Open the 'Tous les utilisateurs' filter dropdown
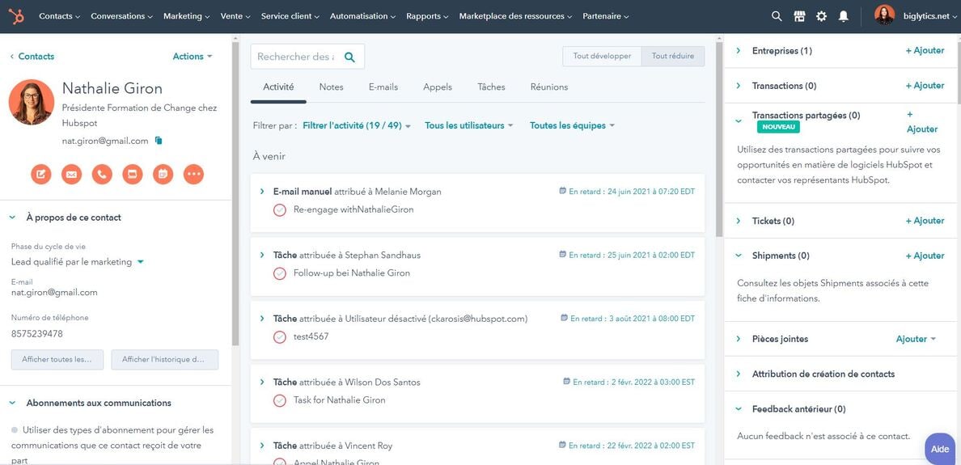961x465 pixels. tap(468, 126)
